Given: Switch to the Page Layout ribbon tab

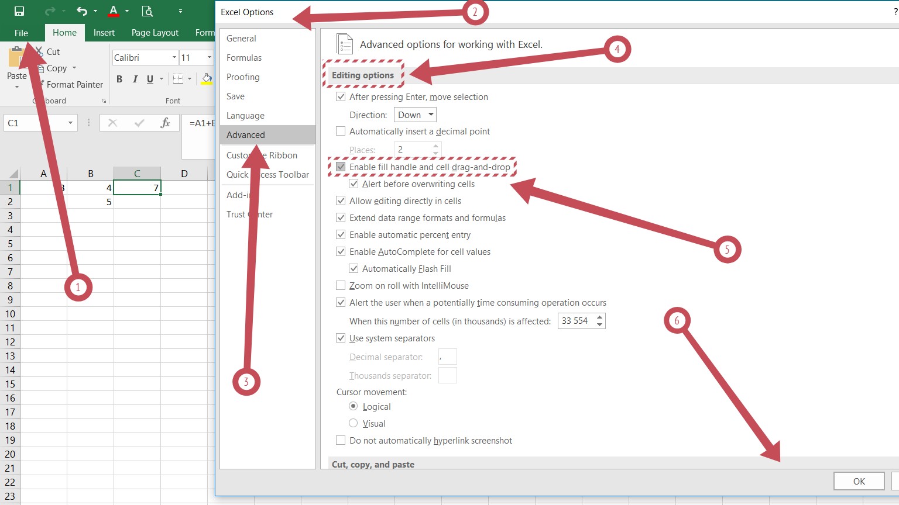Looking at the screenshot, I should (x=155, y=32).
